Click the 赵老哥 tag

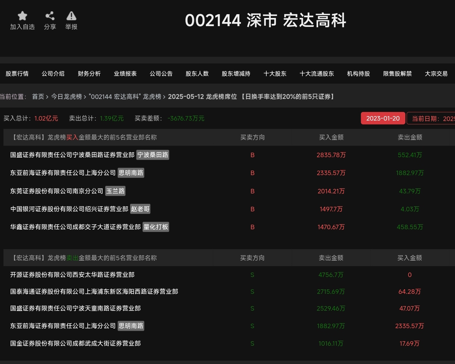tap(140, 209)
